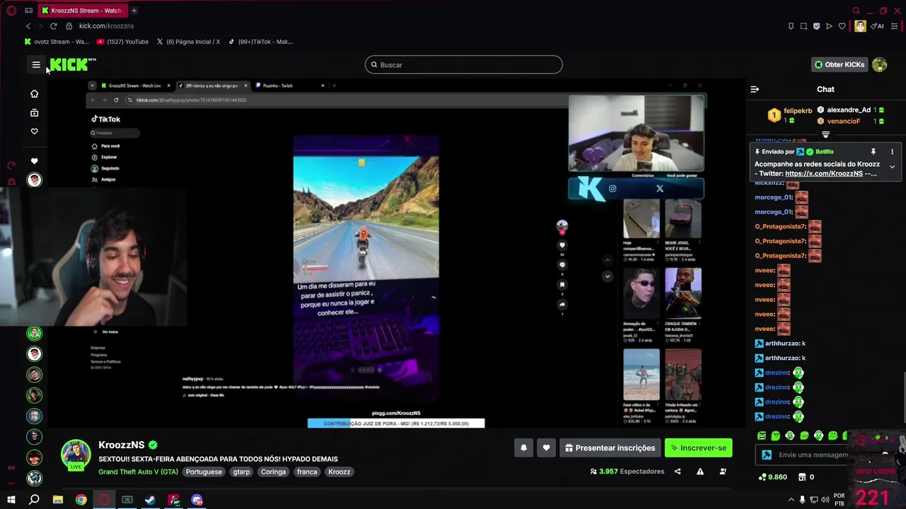Select the Kroozz tag

click(339, 472)
